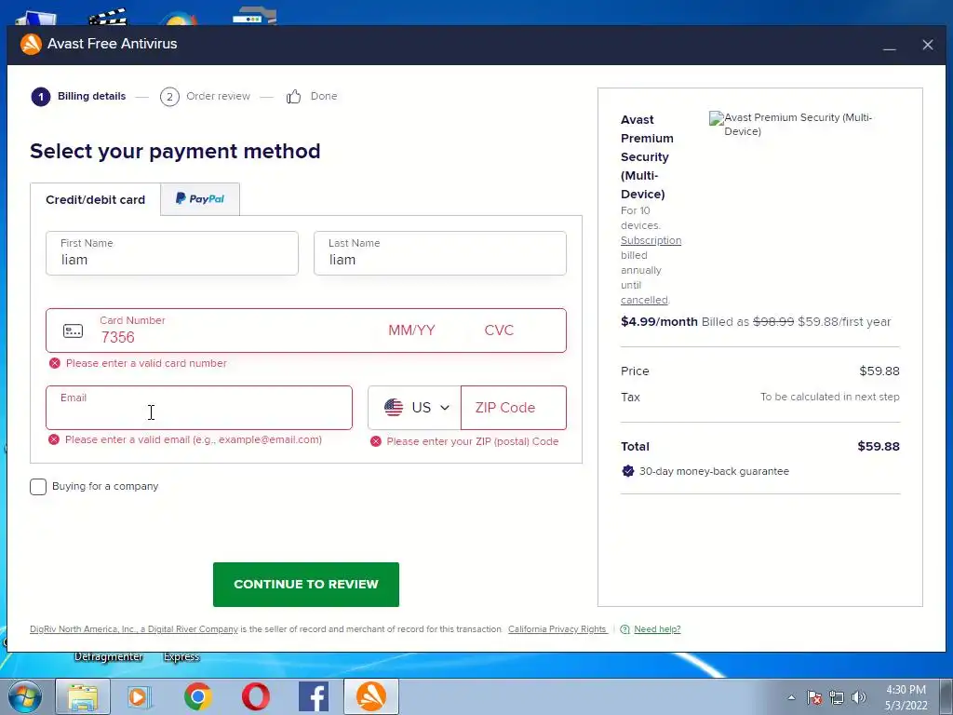
Task: Open California Privacy Rights link
Action: coord(557,629)
